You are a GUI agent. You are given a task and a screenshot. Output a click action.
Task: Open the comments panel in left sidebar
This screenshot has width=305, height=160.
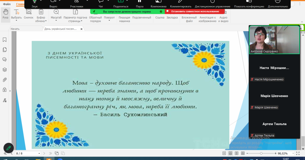[x=5, y=59]
